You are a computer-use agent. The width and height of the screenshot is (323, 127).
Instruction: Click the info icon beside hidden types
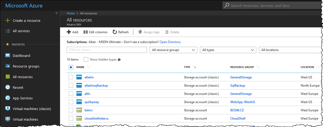point(119,60)
